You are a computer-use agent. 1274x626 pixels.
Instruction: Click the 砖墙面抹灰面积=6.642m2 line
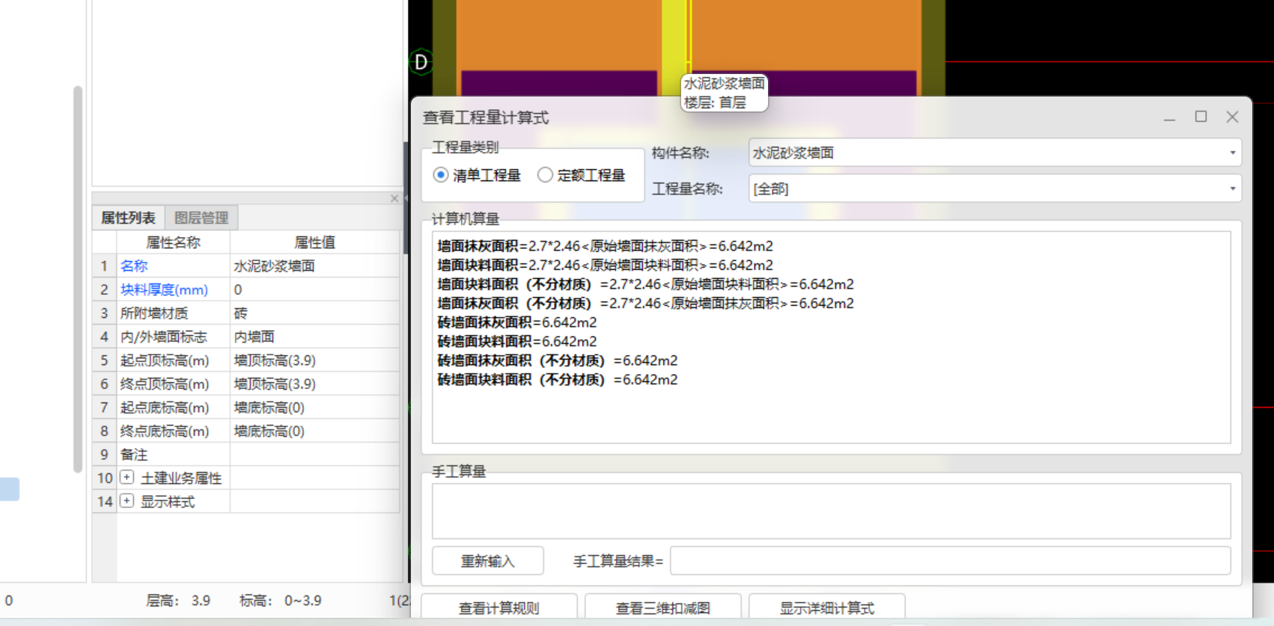click(x=516, y=322)
